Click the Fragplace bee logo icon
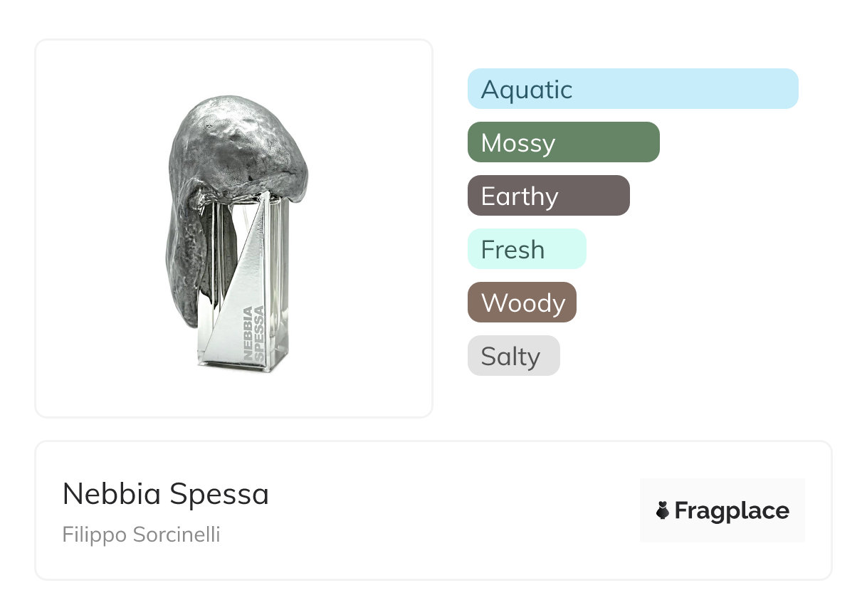Viewport: 867px width, 615px height. point(663,511)
